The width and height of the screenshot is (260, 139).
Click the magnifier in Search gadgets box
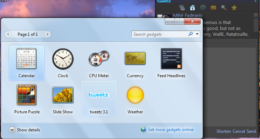[x=190, y=34]
